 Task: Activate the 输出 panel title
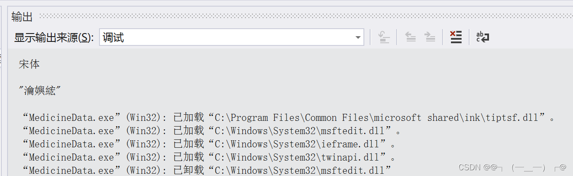pyautogui.click(x=22, y=17)
